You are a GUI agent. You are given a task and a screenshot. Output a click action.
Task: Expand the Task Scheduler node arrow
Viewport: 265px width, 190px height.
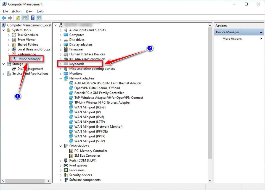pos(9,35)
